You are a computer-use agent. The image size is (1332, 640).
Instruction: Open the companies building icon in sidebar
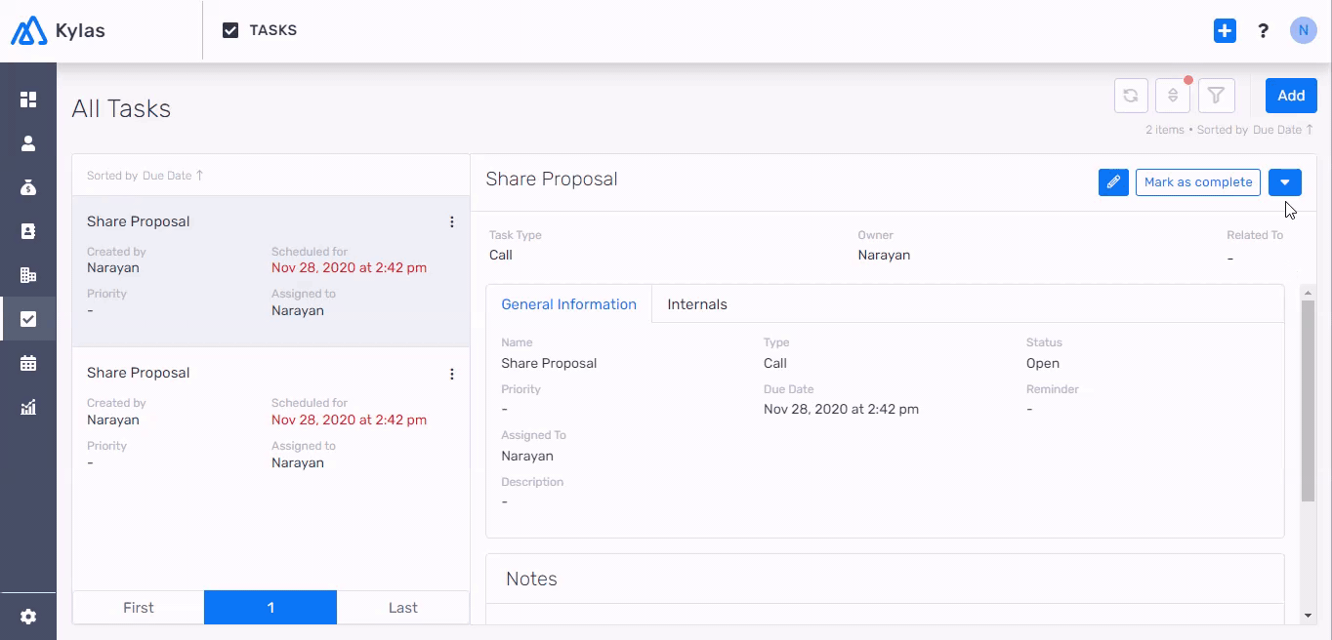28,275
